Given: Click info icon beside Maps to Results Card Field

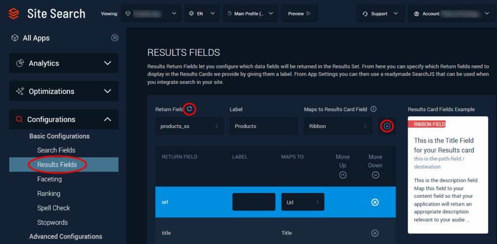Looking at the screenshot, I should pyautogui.click(x=374, y=109).
